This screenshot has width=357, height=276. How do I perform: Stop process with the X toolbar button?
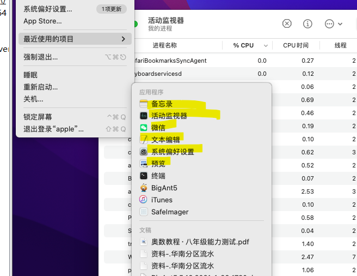point(287,23)
